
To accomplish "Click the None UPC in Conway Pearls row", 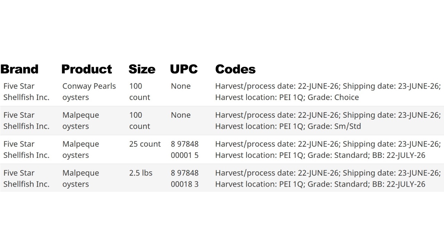I will tap(181, 86).
